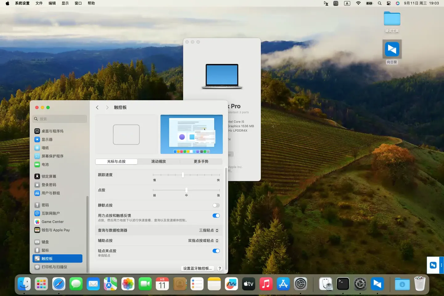Viewport: 444px width, 296px height.
Task: Open Terminal from the Dock
Action: [343, 284]
